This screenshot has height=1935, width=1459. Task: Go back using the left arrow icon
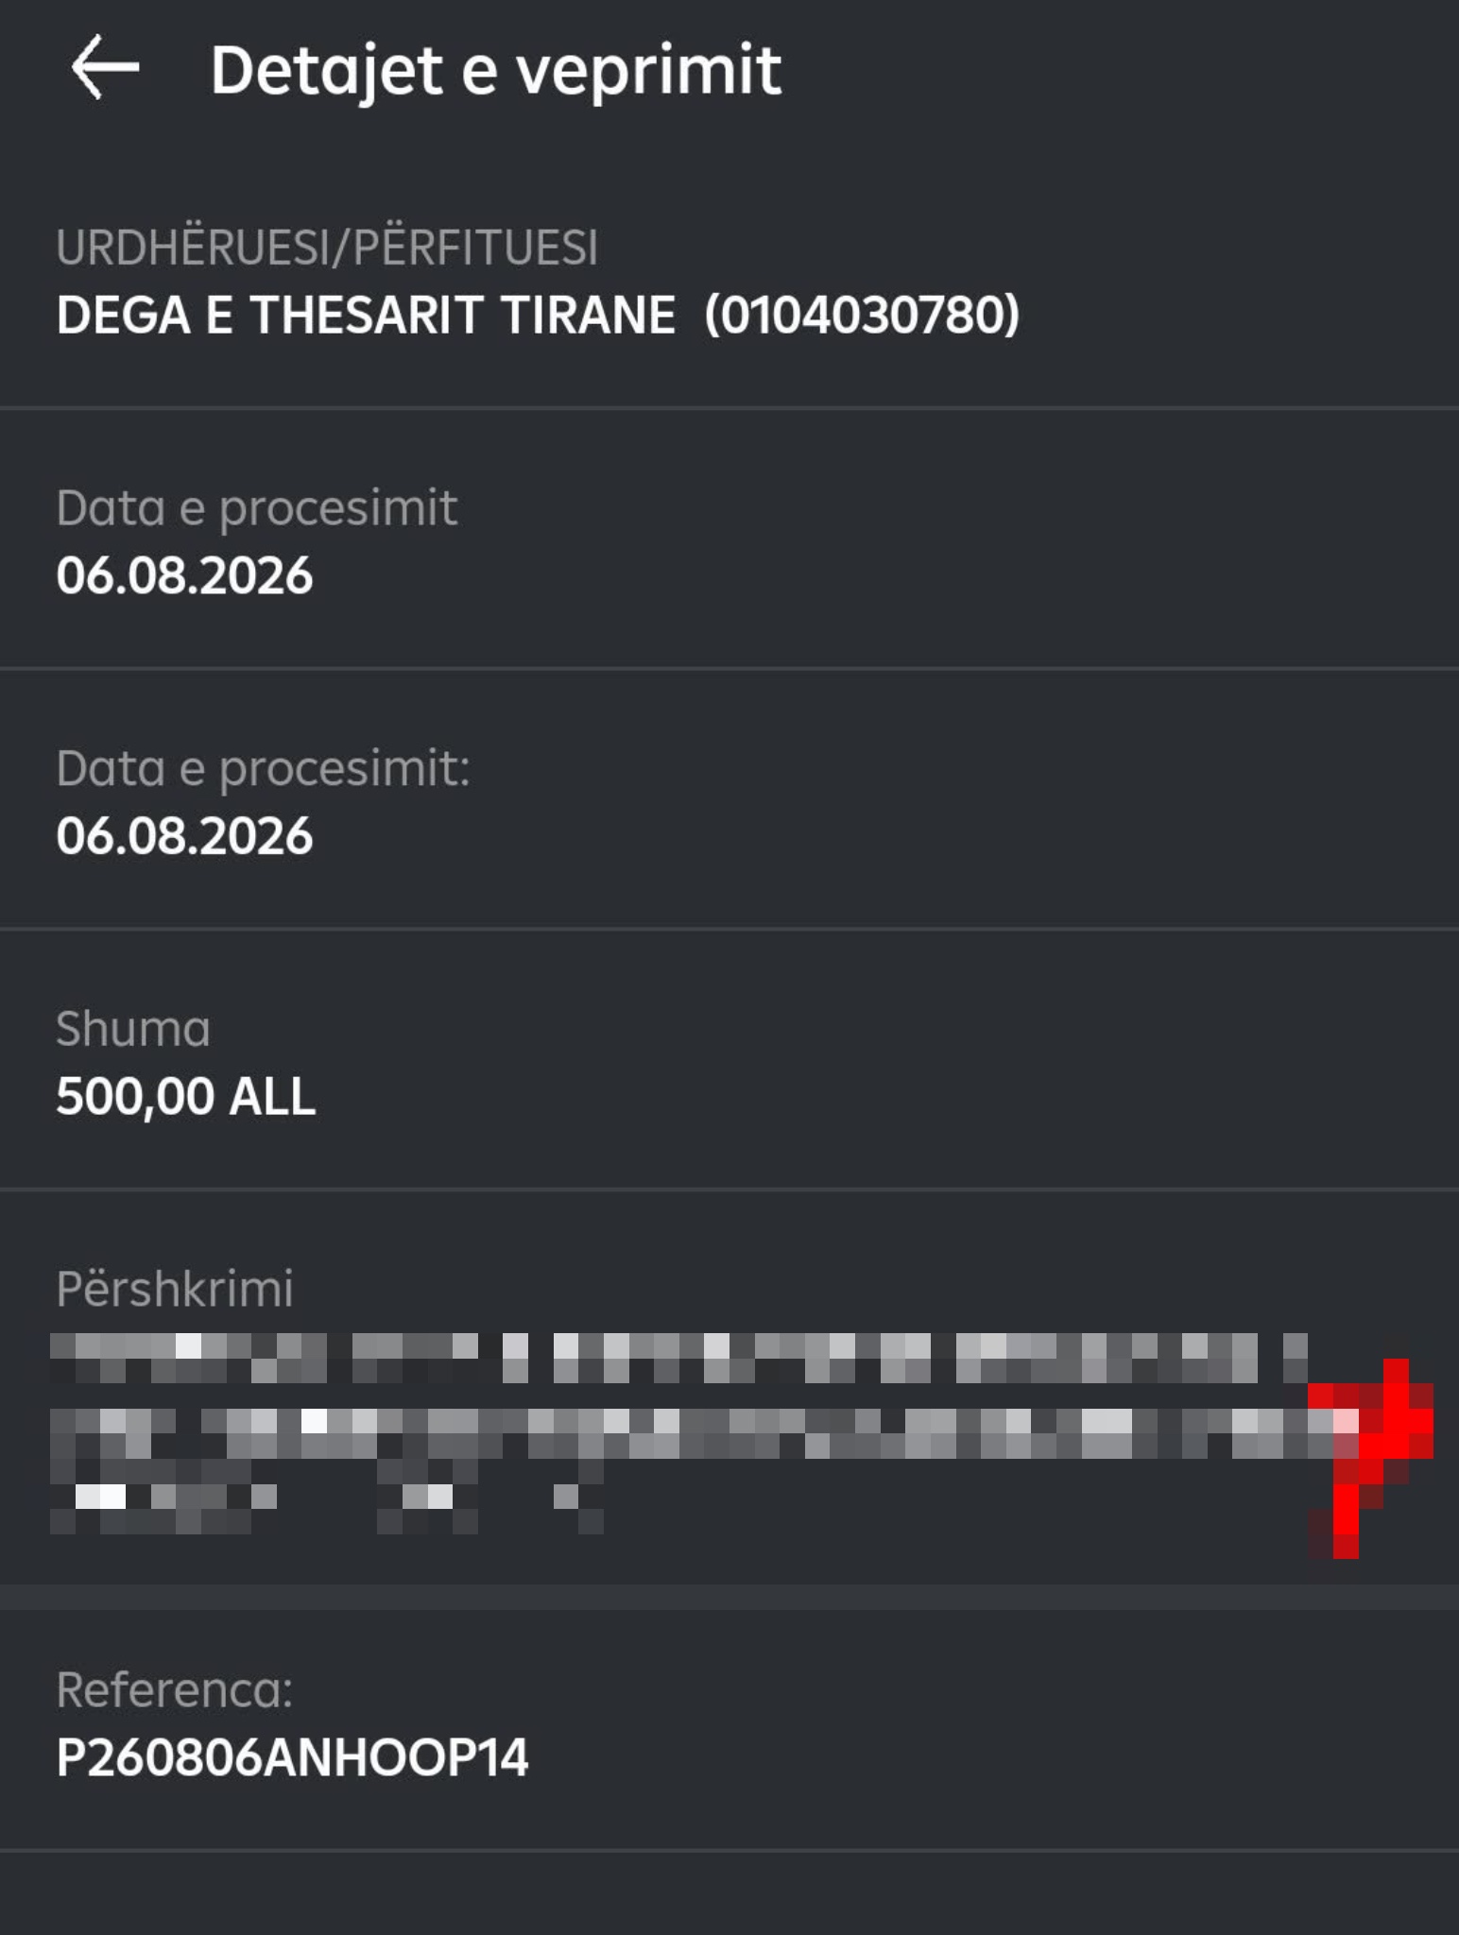point(105,67)
